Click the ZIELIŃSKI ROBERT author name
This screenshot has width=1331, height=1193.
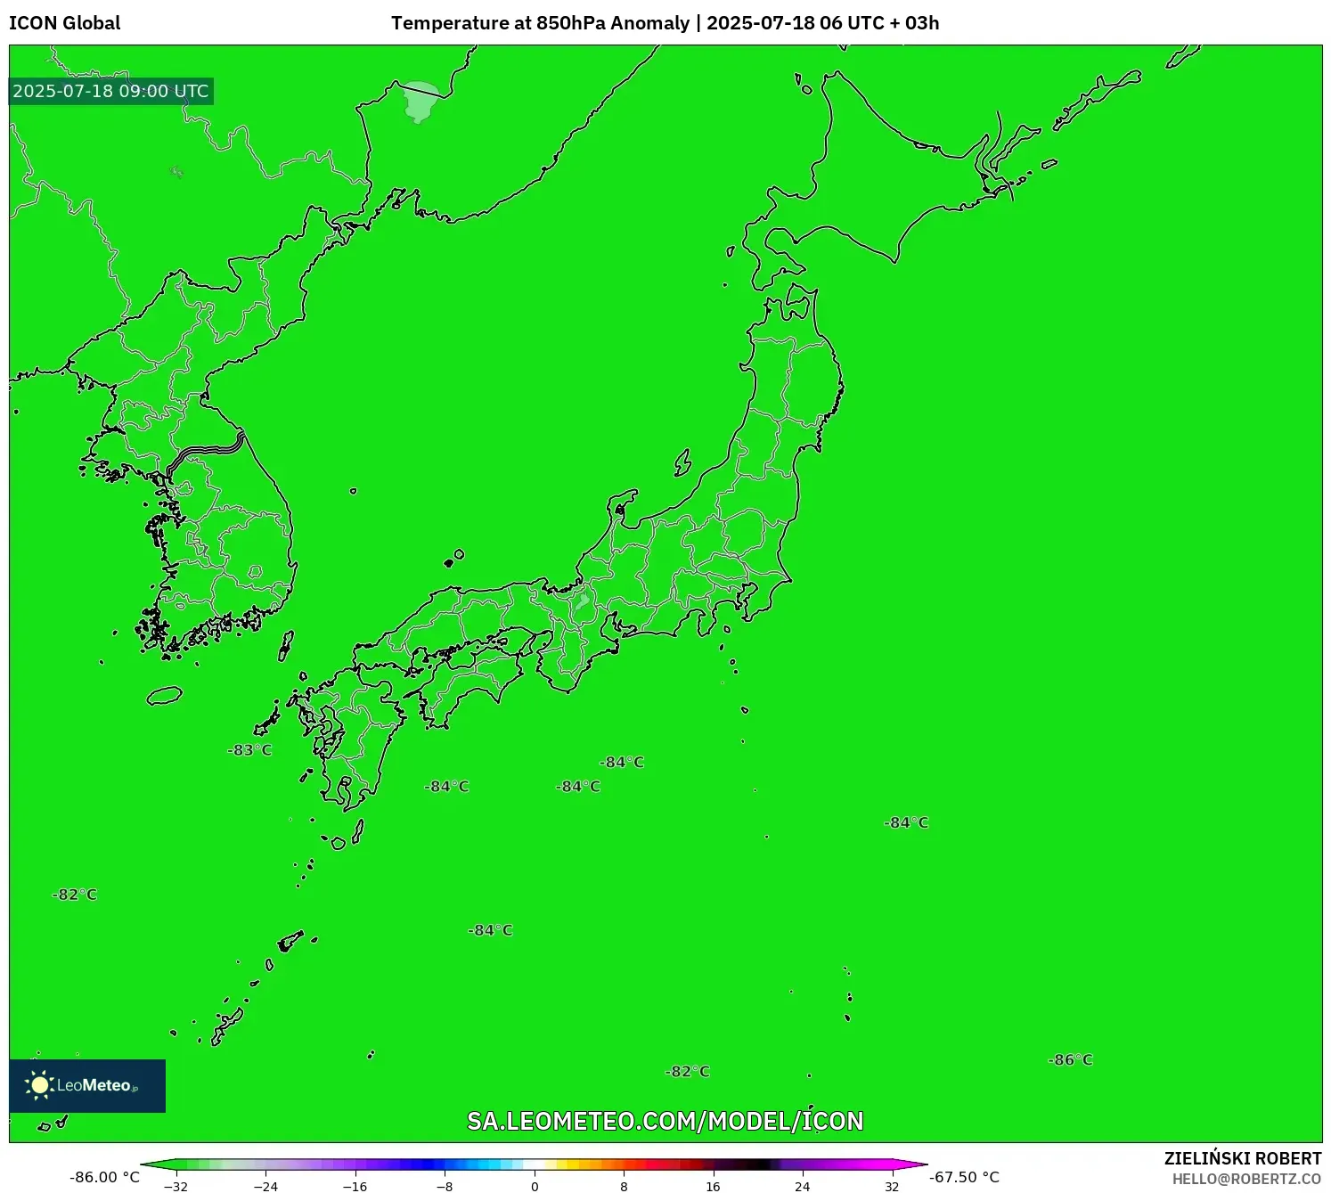click(x=1243, y=1158)
